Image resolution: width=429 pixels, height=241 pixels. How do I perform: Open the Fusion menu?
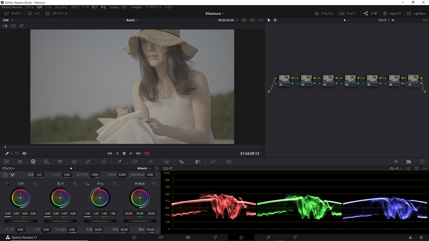click(x=114, y=7)
